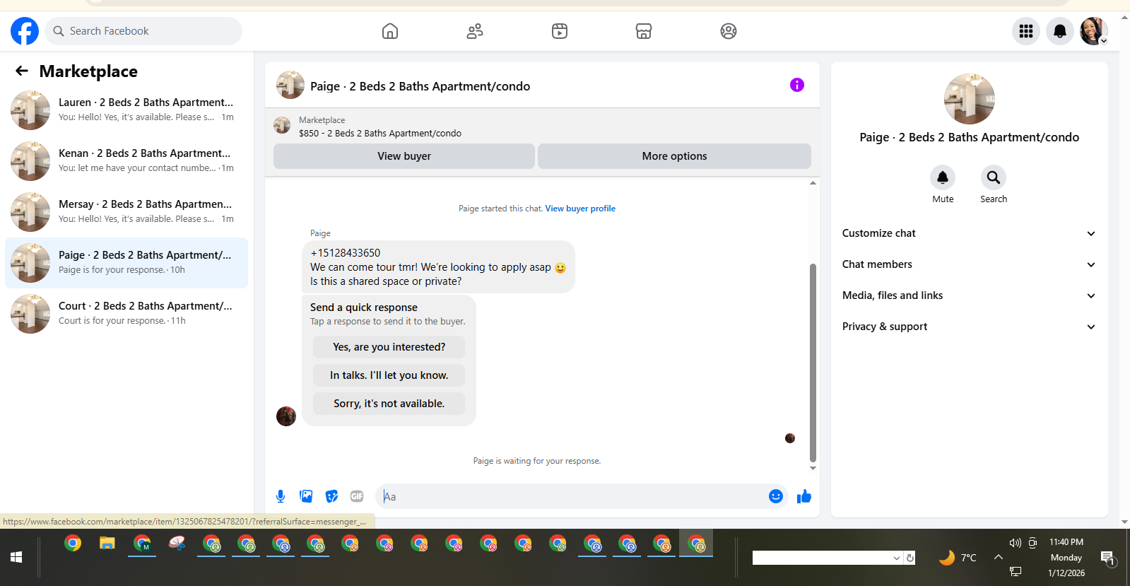Open the GIF picker icon
The width and height of the screenshot is (1130, 586).
point(357,496)
